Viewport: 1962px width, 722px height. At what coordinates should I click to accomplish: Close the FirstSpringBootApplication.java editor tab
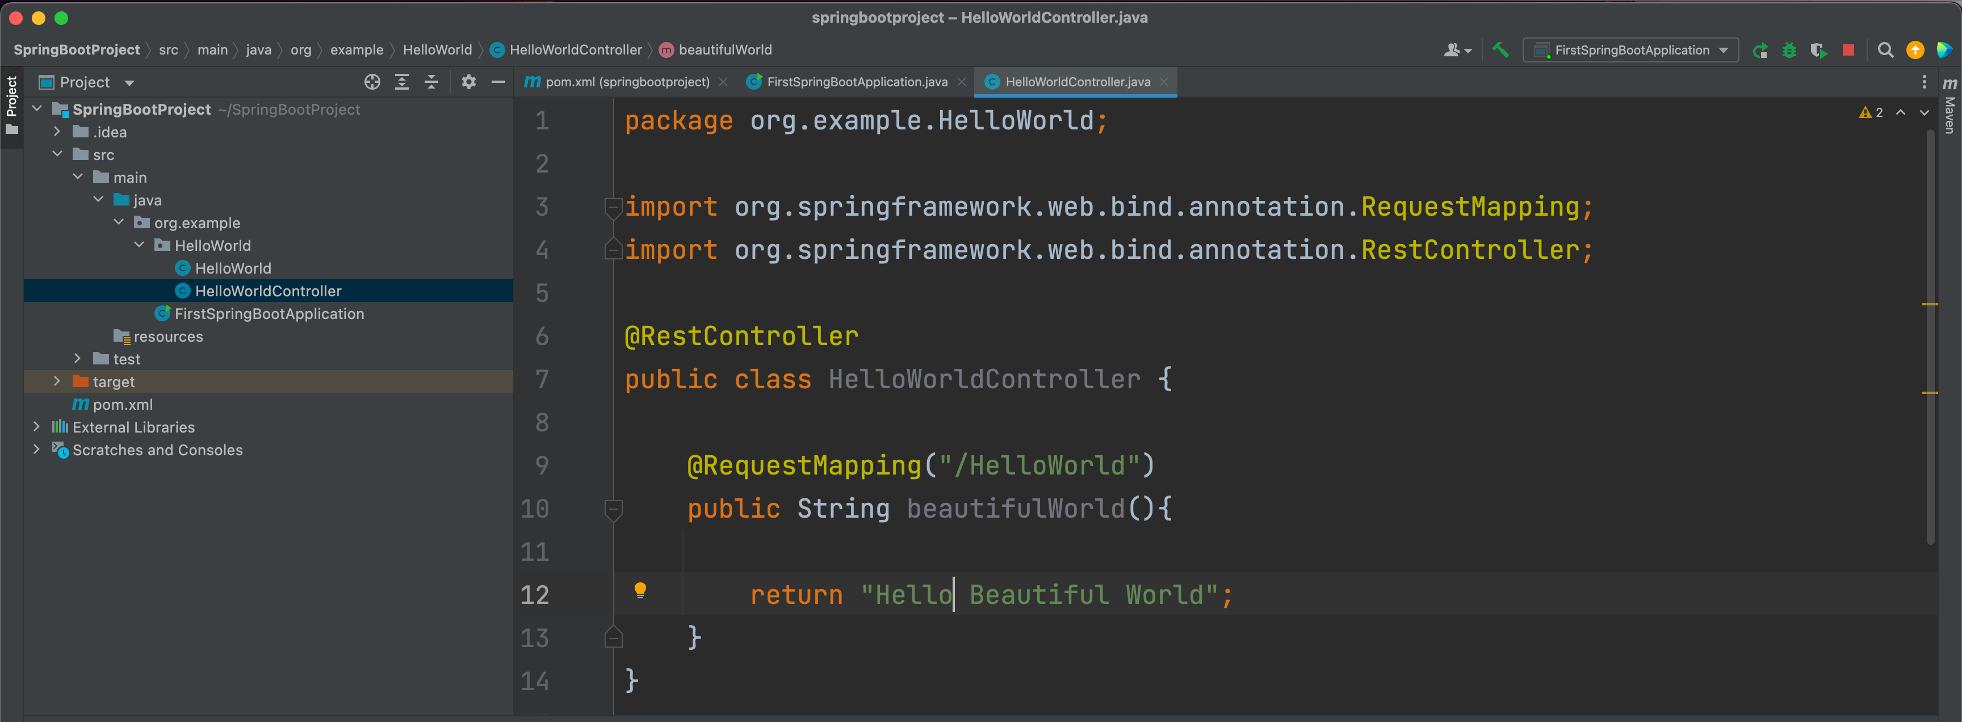point(961,82)
